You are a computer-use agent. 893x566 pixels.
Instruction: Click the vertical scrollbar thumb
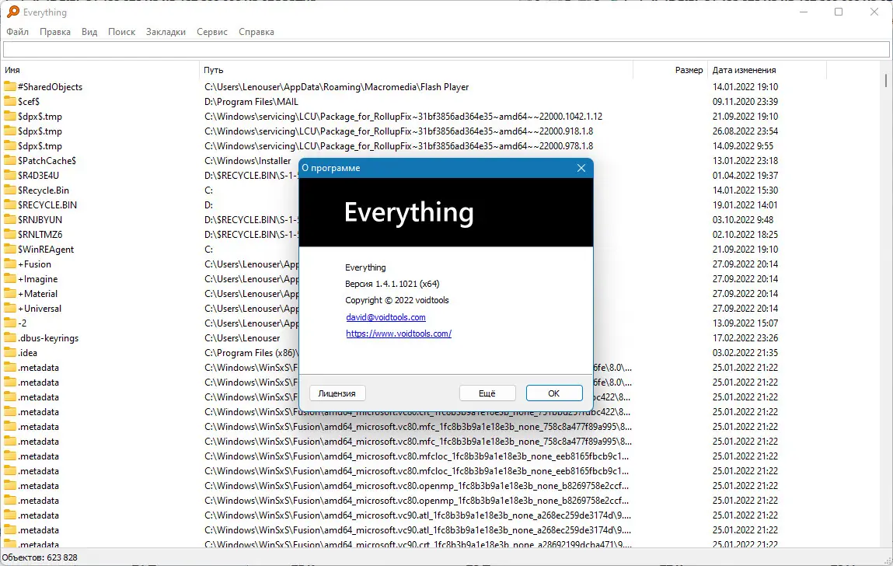pos(886,80)
